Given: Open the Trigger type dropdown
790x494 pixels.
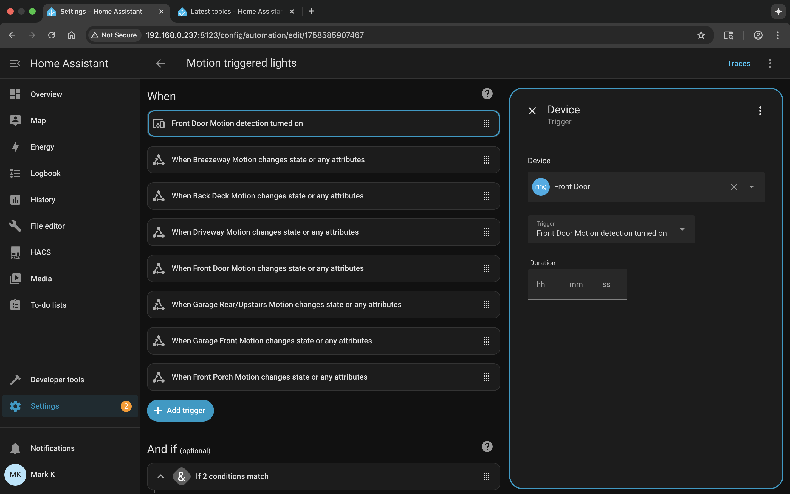Looking at the screenshot, I should (682, 229).
